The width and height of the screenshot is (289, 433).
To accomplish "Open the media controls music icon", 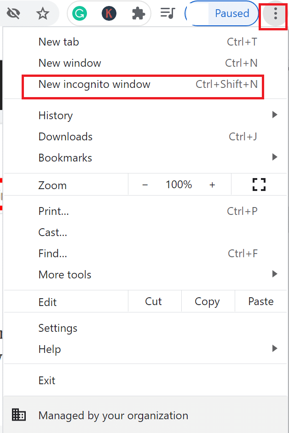I will click(x=168, y=13).
